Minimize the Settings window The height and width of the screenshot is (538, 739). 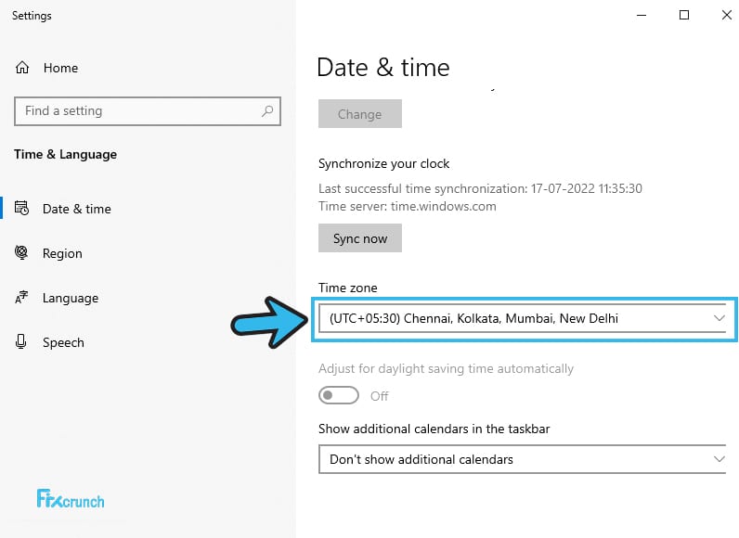point(642,15)
